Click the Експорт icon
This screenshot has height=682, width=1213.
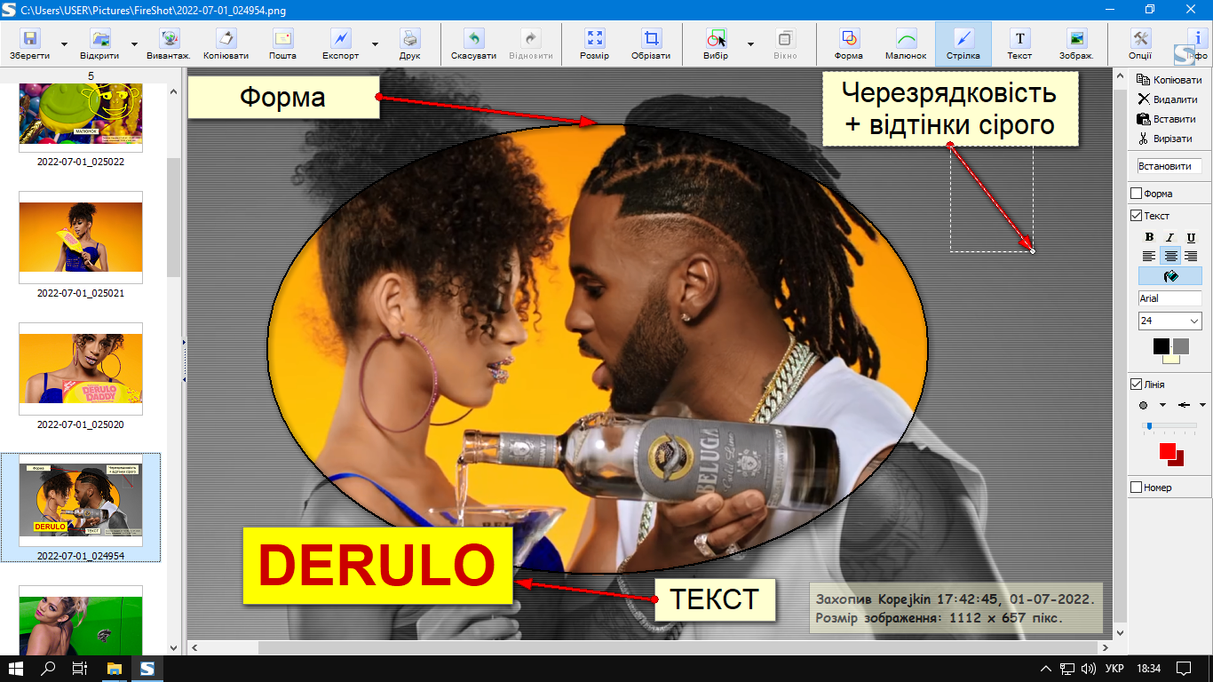pos(341,44)
